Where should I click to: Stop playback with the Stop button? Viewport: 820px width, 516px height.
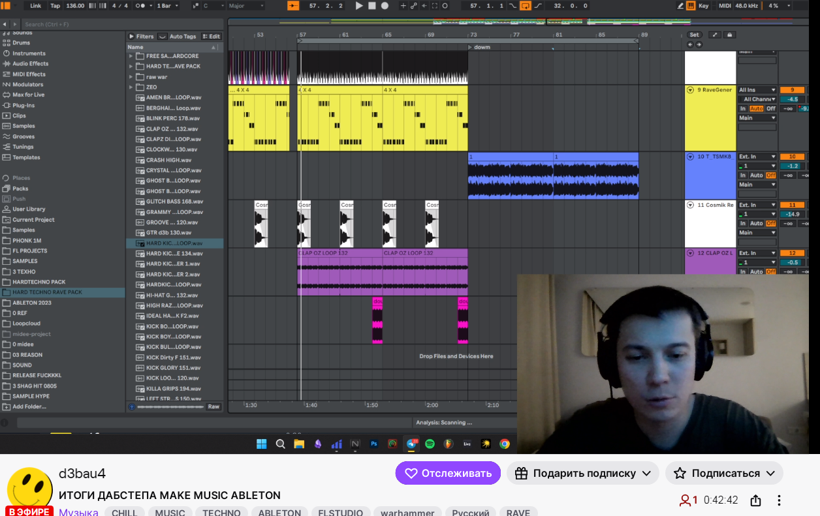pyautogui.click(x=372, y=6)
